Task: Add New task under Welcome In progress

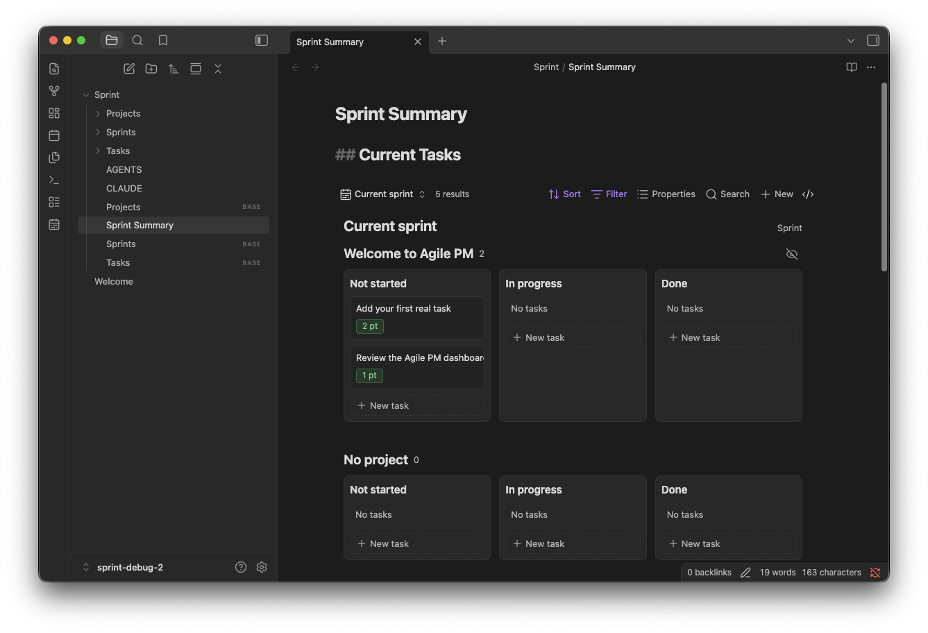Action: [x=573, y=337]
